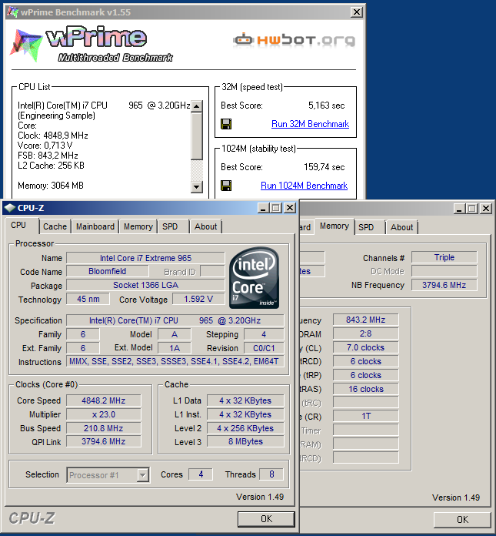496x536 pixels.
Task: Select Memory tab in rear CPU-Z window
Action: tap(335, 226)
